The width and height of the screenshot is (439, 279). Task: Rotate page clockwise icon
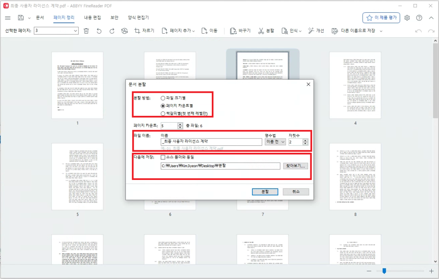coord(112,31)
